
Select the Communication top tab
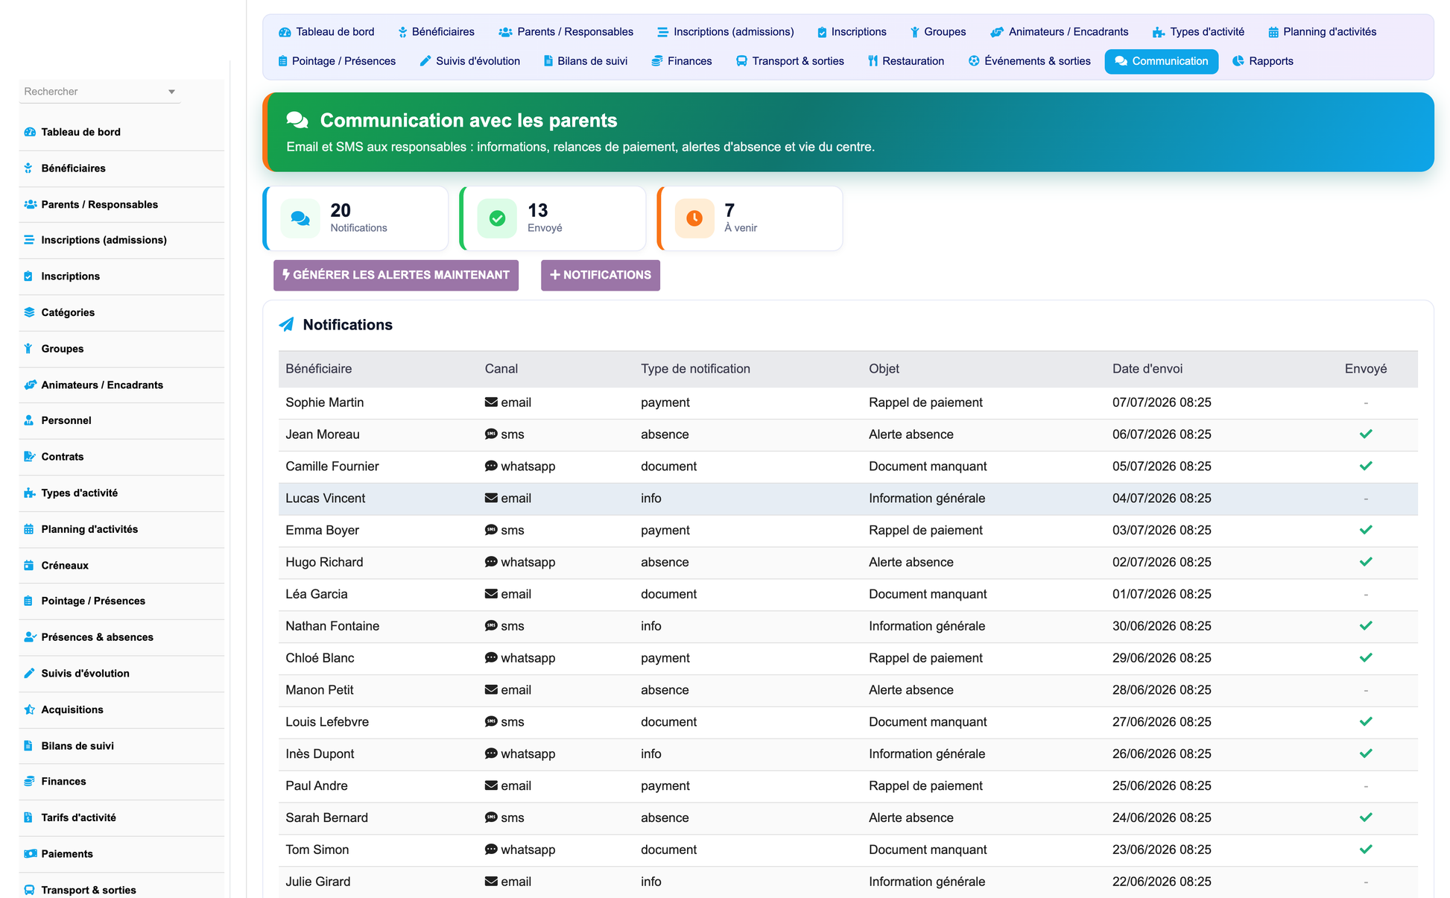(1162, 61)
